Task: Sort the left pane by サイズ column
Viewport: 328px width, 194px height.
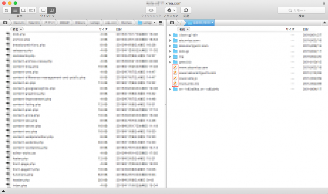Action: point(103,29)
